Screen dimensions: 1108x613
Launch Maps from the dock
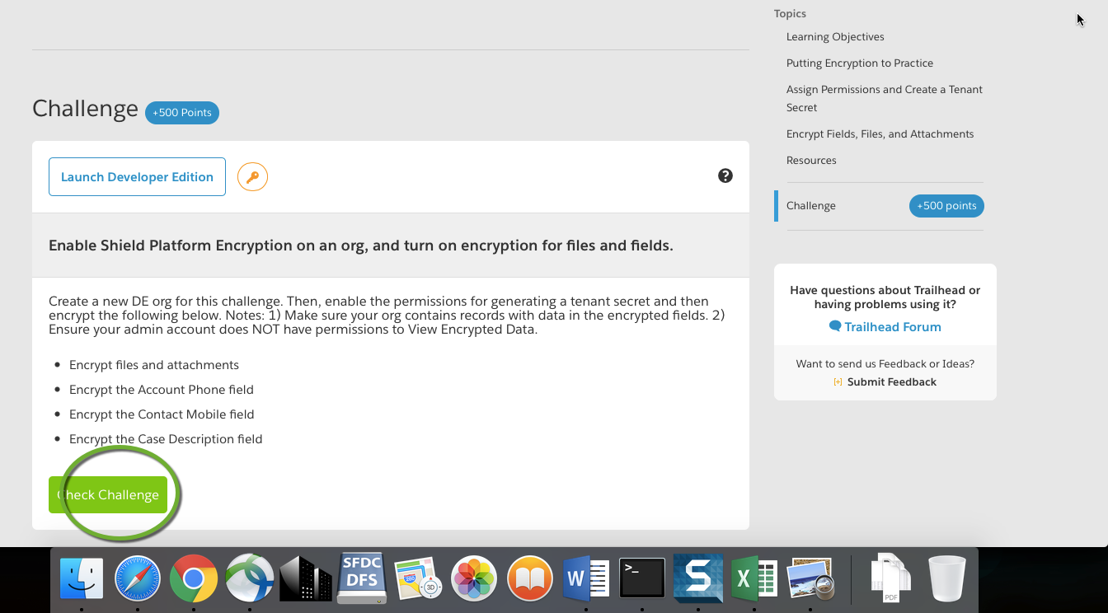(418, 578)
